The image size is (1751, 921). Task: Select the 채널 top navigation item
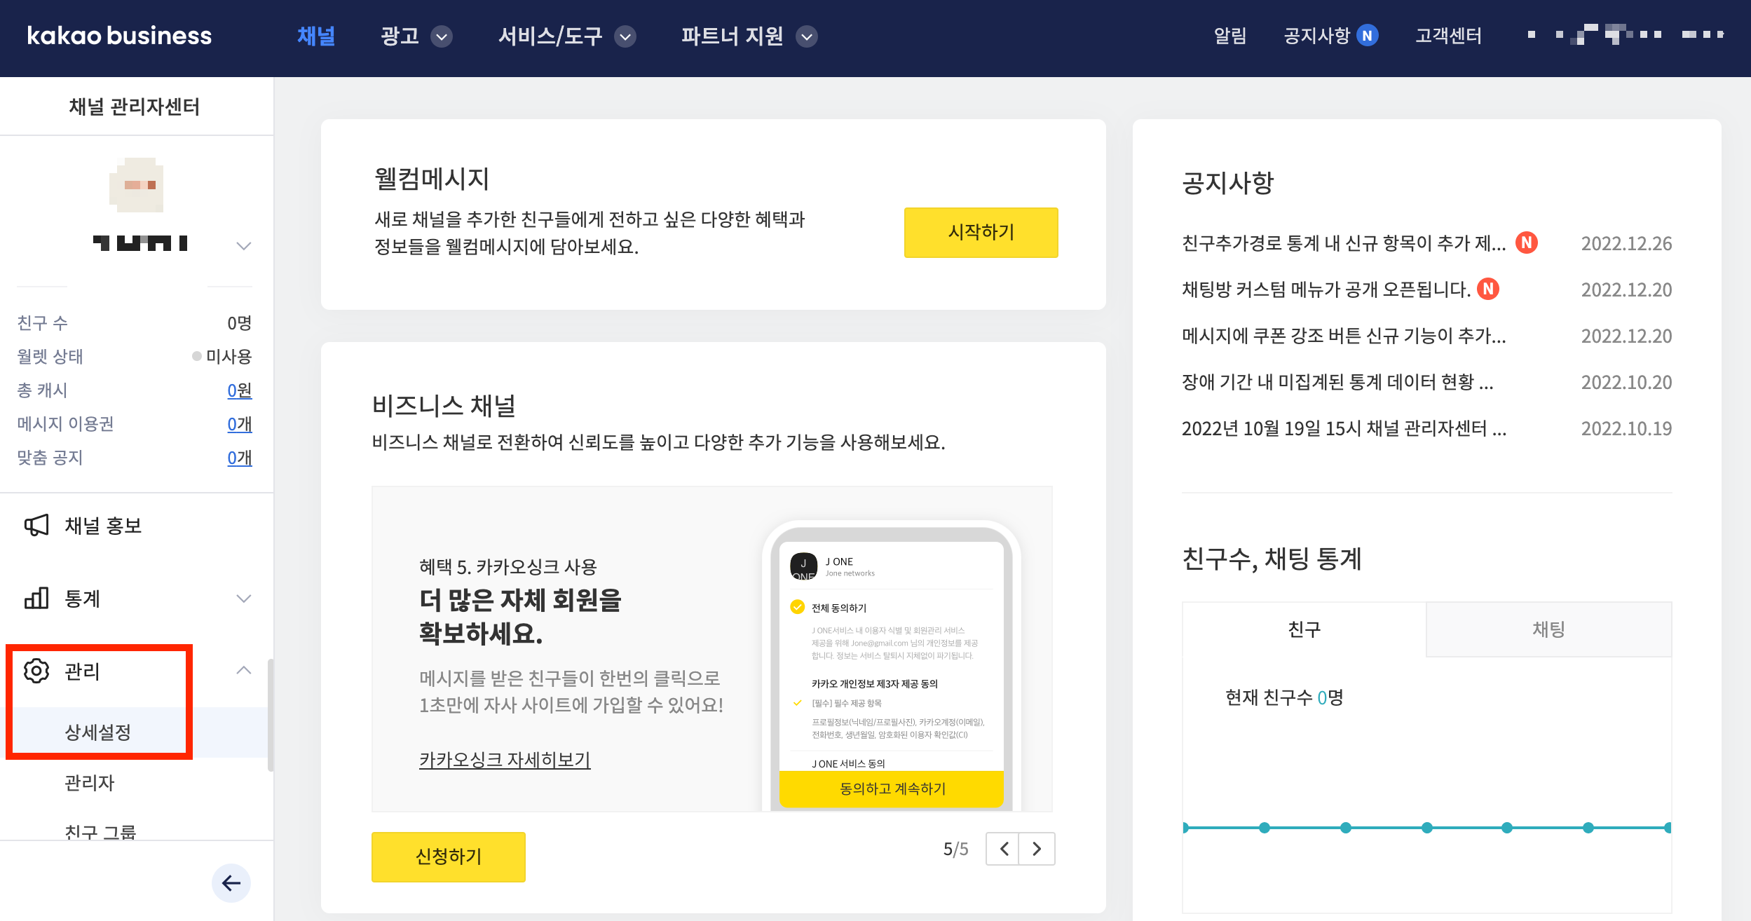tap(316, 36)
